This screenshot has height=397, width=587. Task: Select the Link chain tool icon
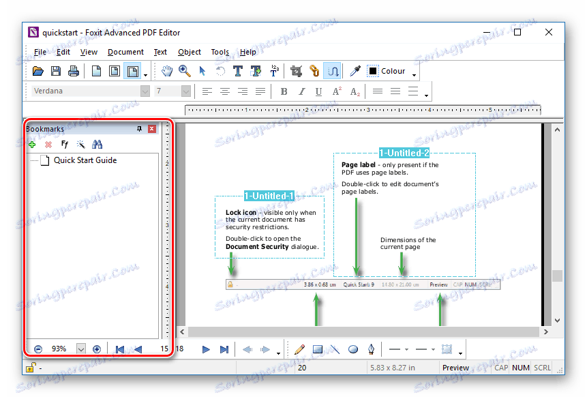[314, 71]
